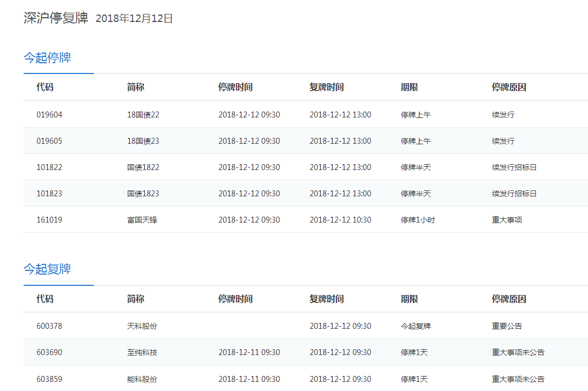Open stock code 600378
The height and width of the screenshot is (391, 588).
[x=49, y=326]
